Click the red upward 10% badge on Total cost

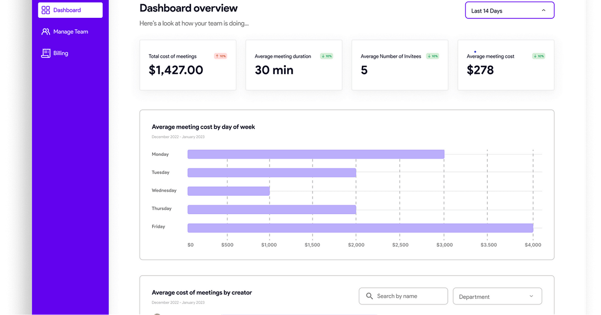[220, 56]
